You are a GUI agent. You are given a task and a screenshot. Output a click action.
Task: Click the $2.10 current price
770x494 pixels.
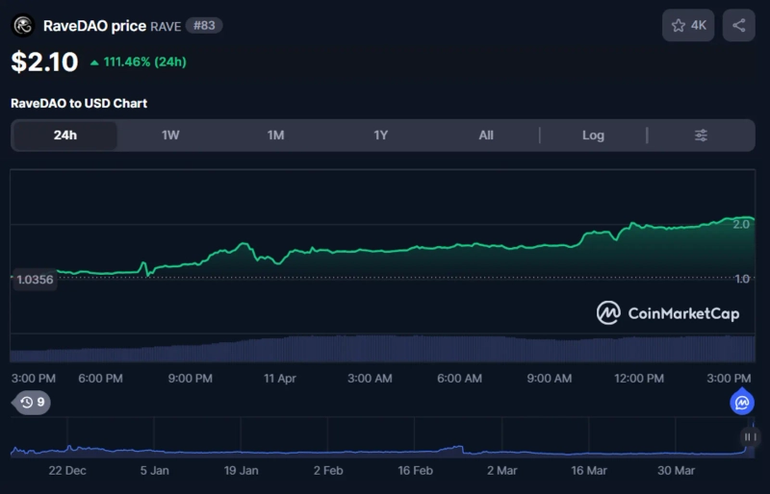pyautogui.click(x=44, y=62)
